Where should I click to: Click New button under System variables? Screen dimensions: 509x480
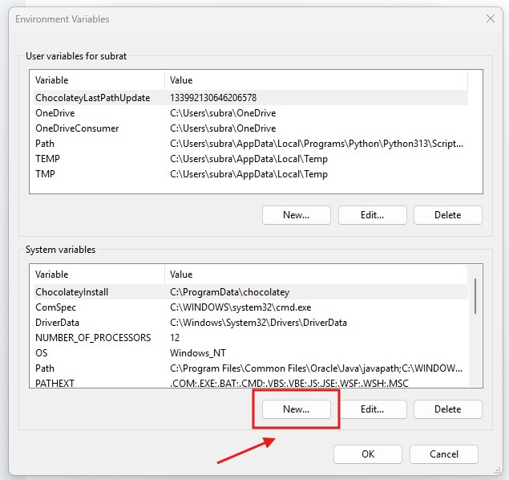tap(296, 409)
